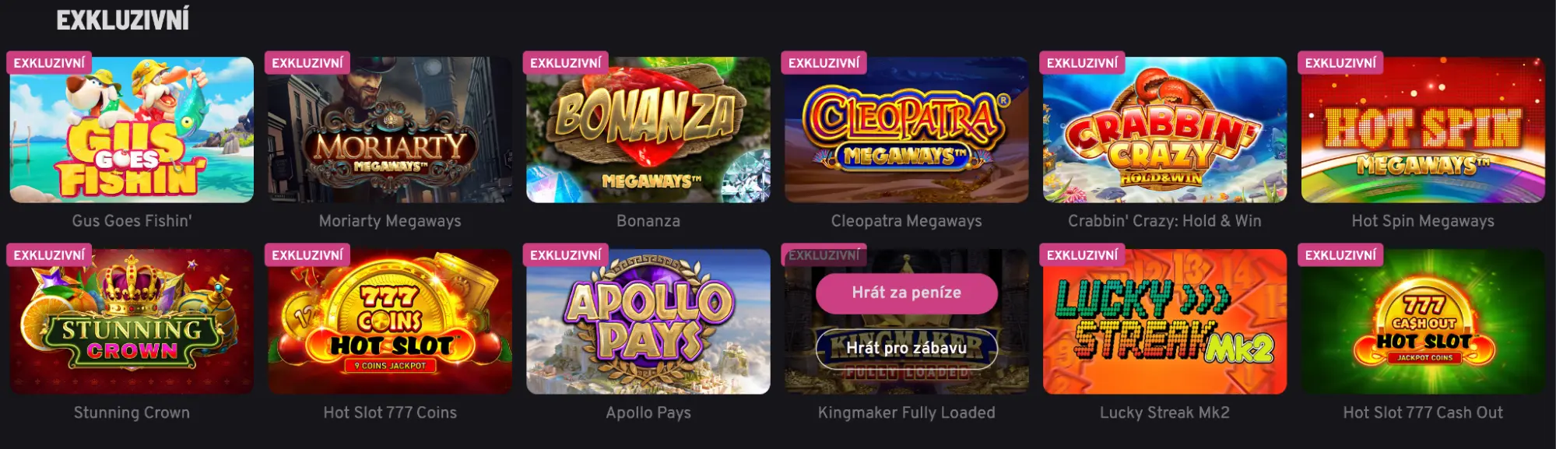Open the Moriarty Megaways game thumbnail

pyautogui.click(x=389, y=132)
